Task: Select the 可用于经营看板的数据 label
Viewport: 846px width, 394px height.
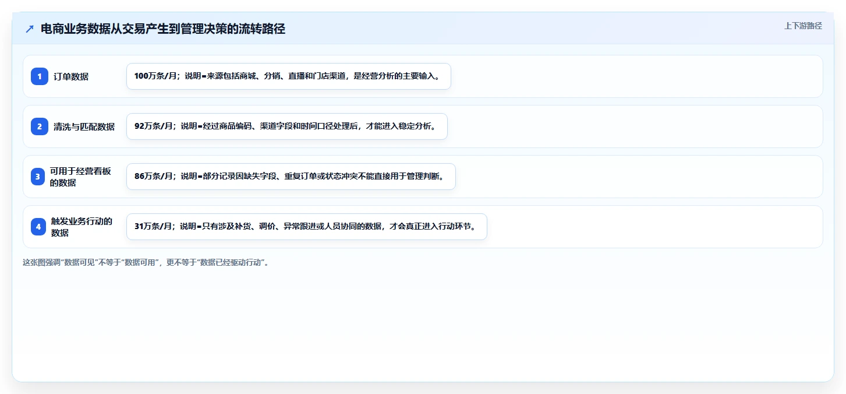Action: pyautogui.click(x=81, y=177)
